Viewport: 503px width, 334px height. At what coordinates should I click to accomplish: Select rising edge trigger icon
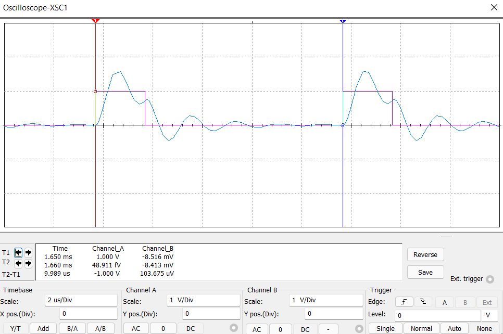coord(404,302)
